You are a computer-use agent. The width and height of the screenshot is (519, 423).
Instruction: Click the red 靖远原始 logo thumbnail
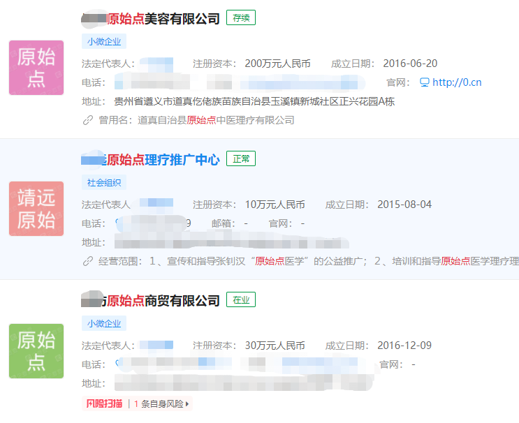[x=36, y=209]
